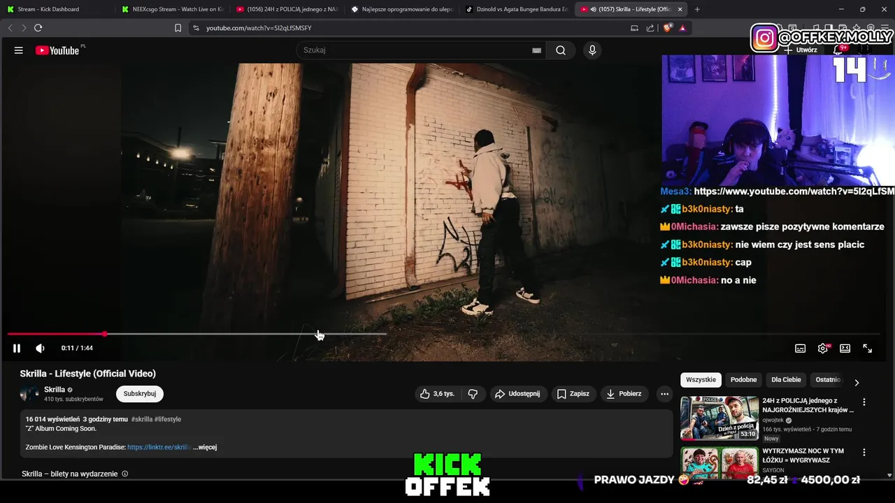Open more actions three-dot menu
This screenshot has width=895, height=503.
pos(664,394)
